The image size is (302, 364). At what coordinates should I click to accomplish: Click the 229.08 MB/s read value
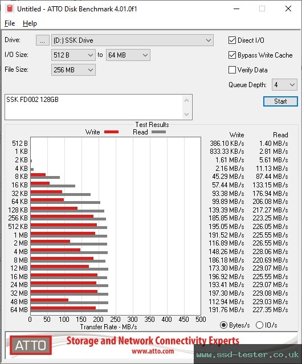[271, 293]
